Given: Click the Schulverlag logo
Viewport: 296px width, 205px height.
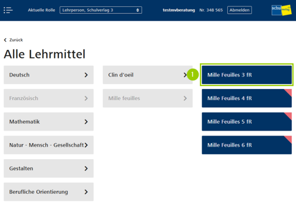Looking at the screenshot, I should [x=281, y=10].
